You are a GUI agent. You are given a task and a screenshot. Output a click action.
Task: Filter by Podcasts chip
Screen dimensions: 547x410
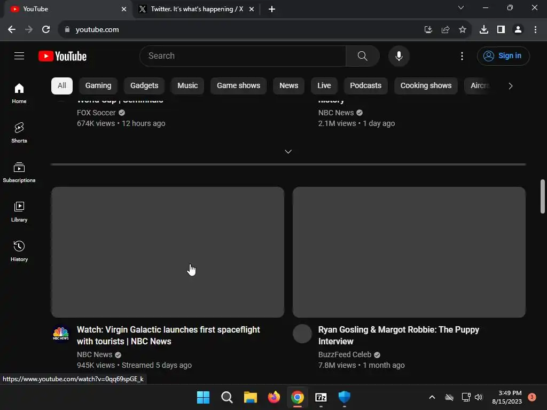[365, 86]
